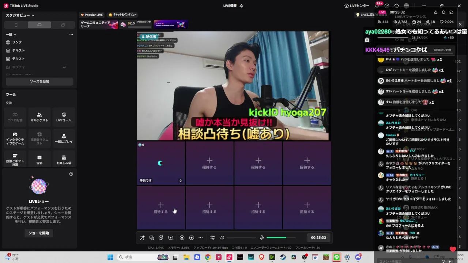Image resolution: width=468 pixels, height=263 pixels.
Task: Select the リンク source
Action: coord(39,42)
